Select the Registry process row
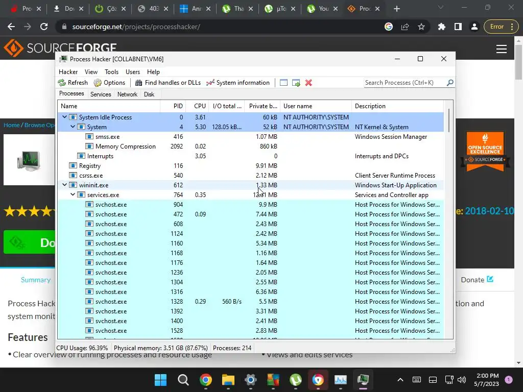523x392 pixels. (251, 166)
